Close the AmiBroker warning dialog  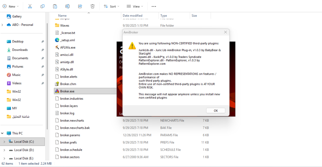click(226, 32)
